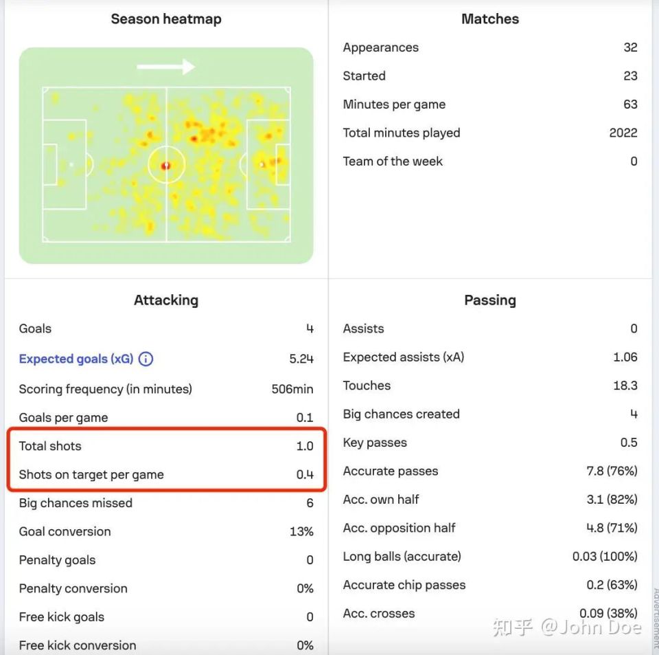Viewport: 659px width, 655px height.
Task: Click the Shots on target per game label
Action: (91, 474)
